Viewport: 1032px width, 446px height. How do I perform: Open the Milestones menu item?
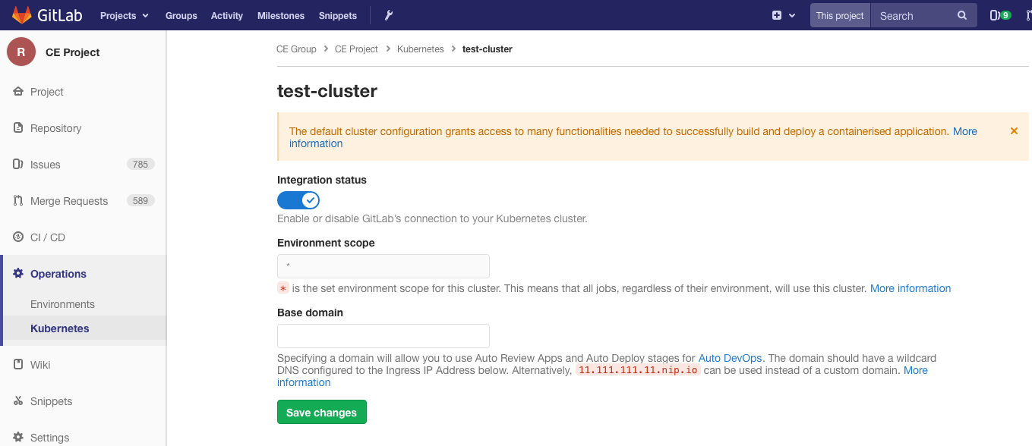point(280,14)
